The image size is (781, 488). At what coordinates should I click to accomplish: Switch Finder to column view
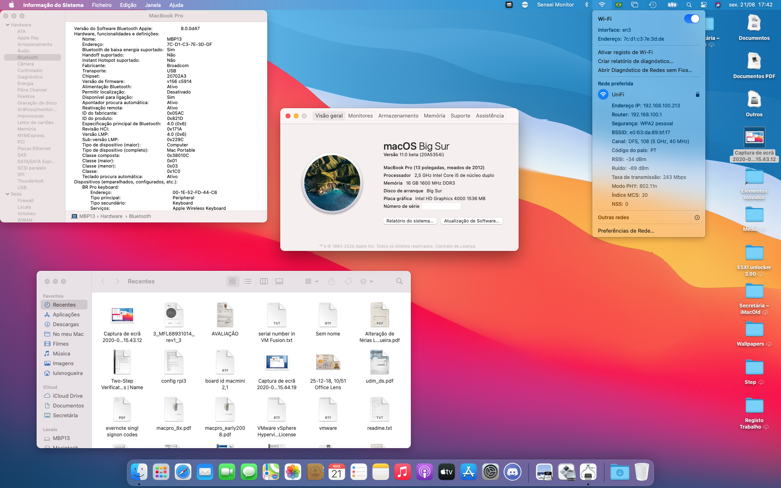(264, 281)
